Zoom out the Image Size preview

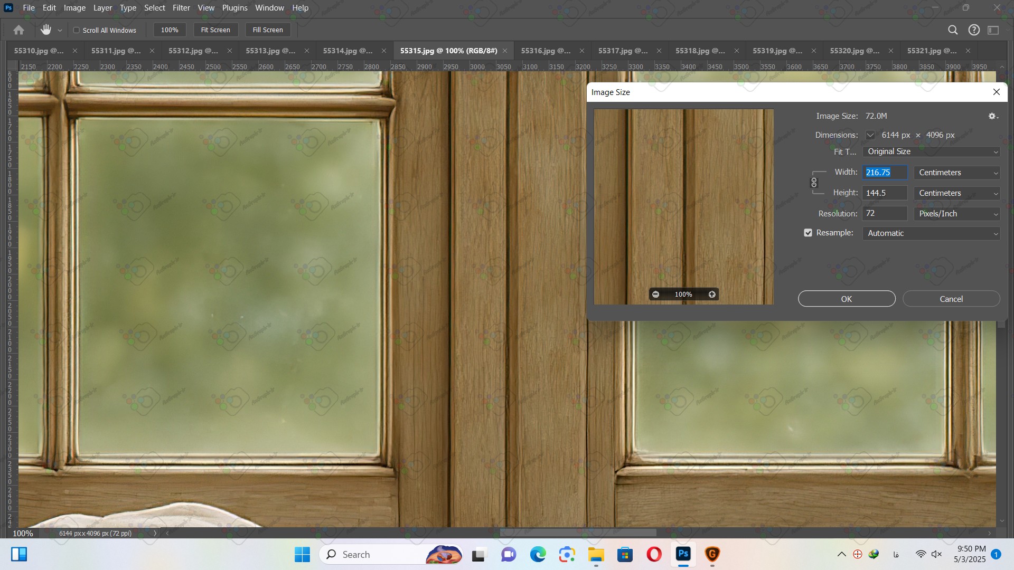(655, 294)
